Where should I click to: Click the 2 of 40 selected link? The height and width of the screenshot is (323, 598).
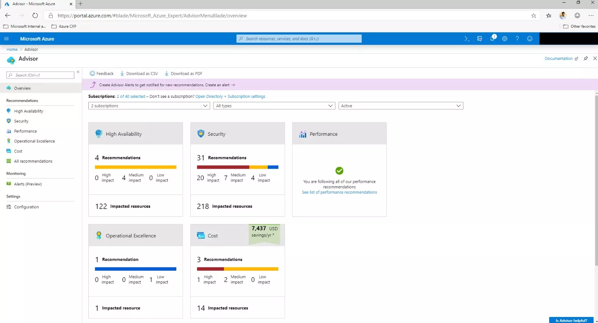pos(131,97)
